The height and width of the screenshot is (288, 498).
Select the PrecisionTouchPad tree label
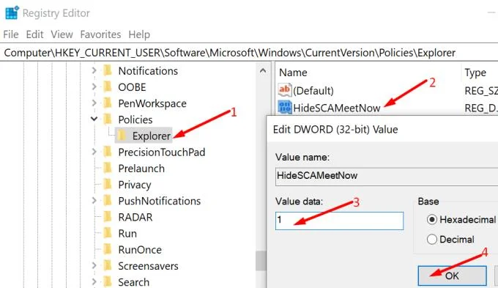coord(162,152)
